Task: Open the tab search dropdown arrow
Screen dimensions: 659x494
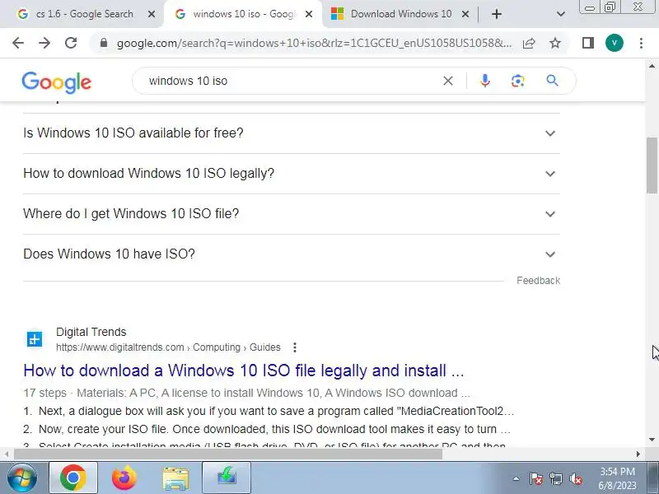Action: tap(561, 14)
